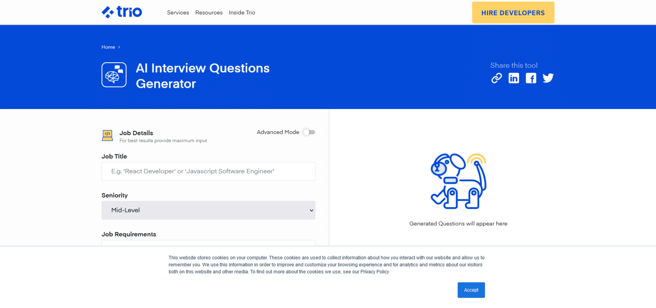Share this tool on Facebook
This screenshot has width=656, height=308.
[531, 78]
